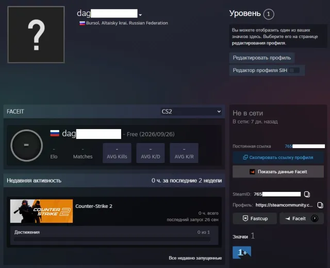Click the blue 1+ badge icon
The width and height of the screenshot is (330, 268).
click(x=242, y=253)
